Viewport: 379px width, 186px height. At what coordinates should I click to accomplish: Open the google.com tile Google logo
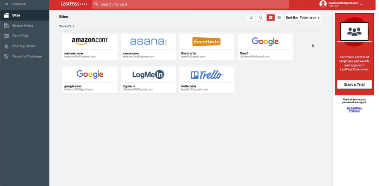[90, 74]
